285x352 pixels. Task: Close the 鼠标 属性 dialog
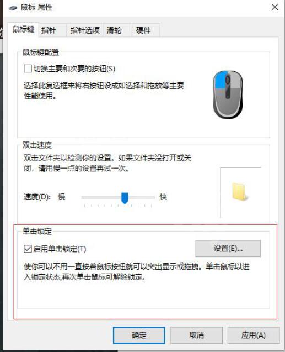[x=275, y=7]
